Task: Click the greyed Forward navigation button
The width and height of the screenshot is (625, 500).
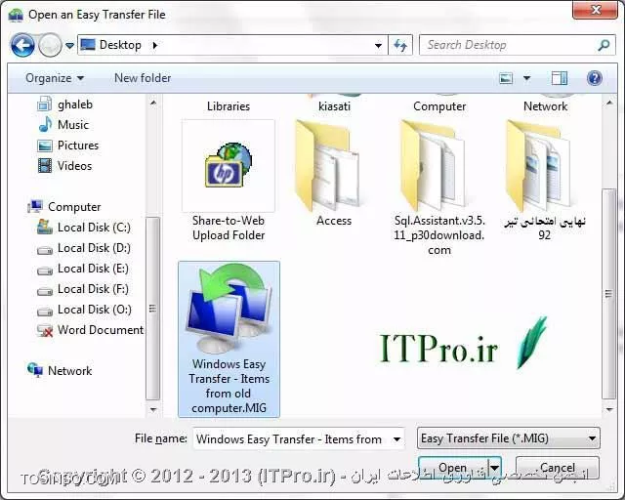Action: pos(50,45)
